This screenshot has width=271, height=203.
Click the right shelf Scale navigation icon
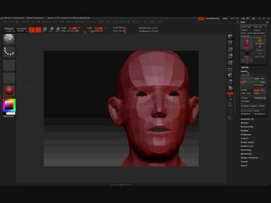[230, 82]
